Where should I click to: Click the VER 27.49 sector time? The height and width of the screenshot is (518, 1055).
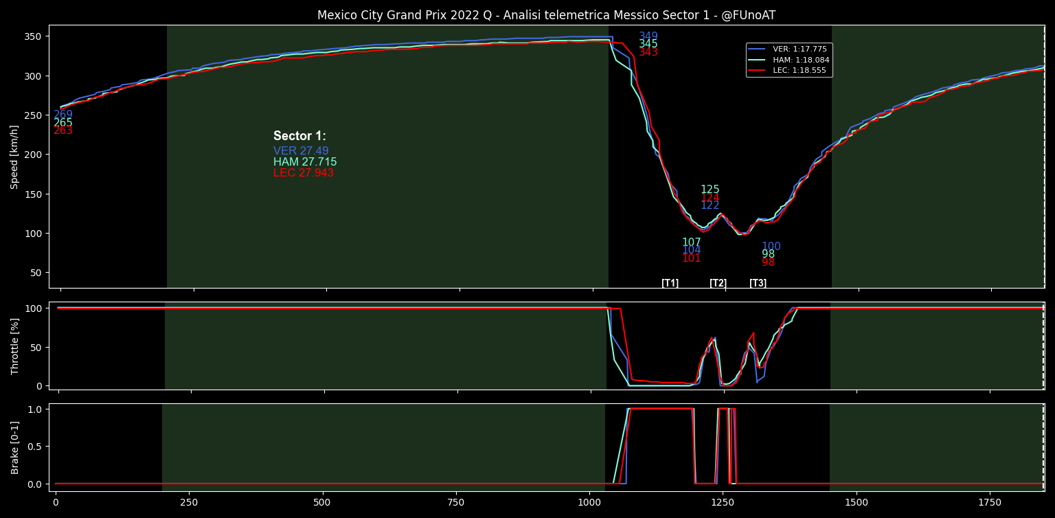[301, 151]
